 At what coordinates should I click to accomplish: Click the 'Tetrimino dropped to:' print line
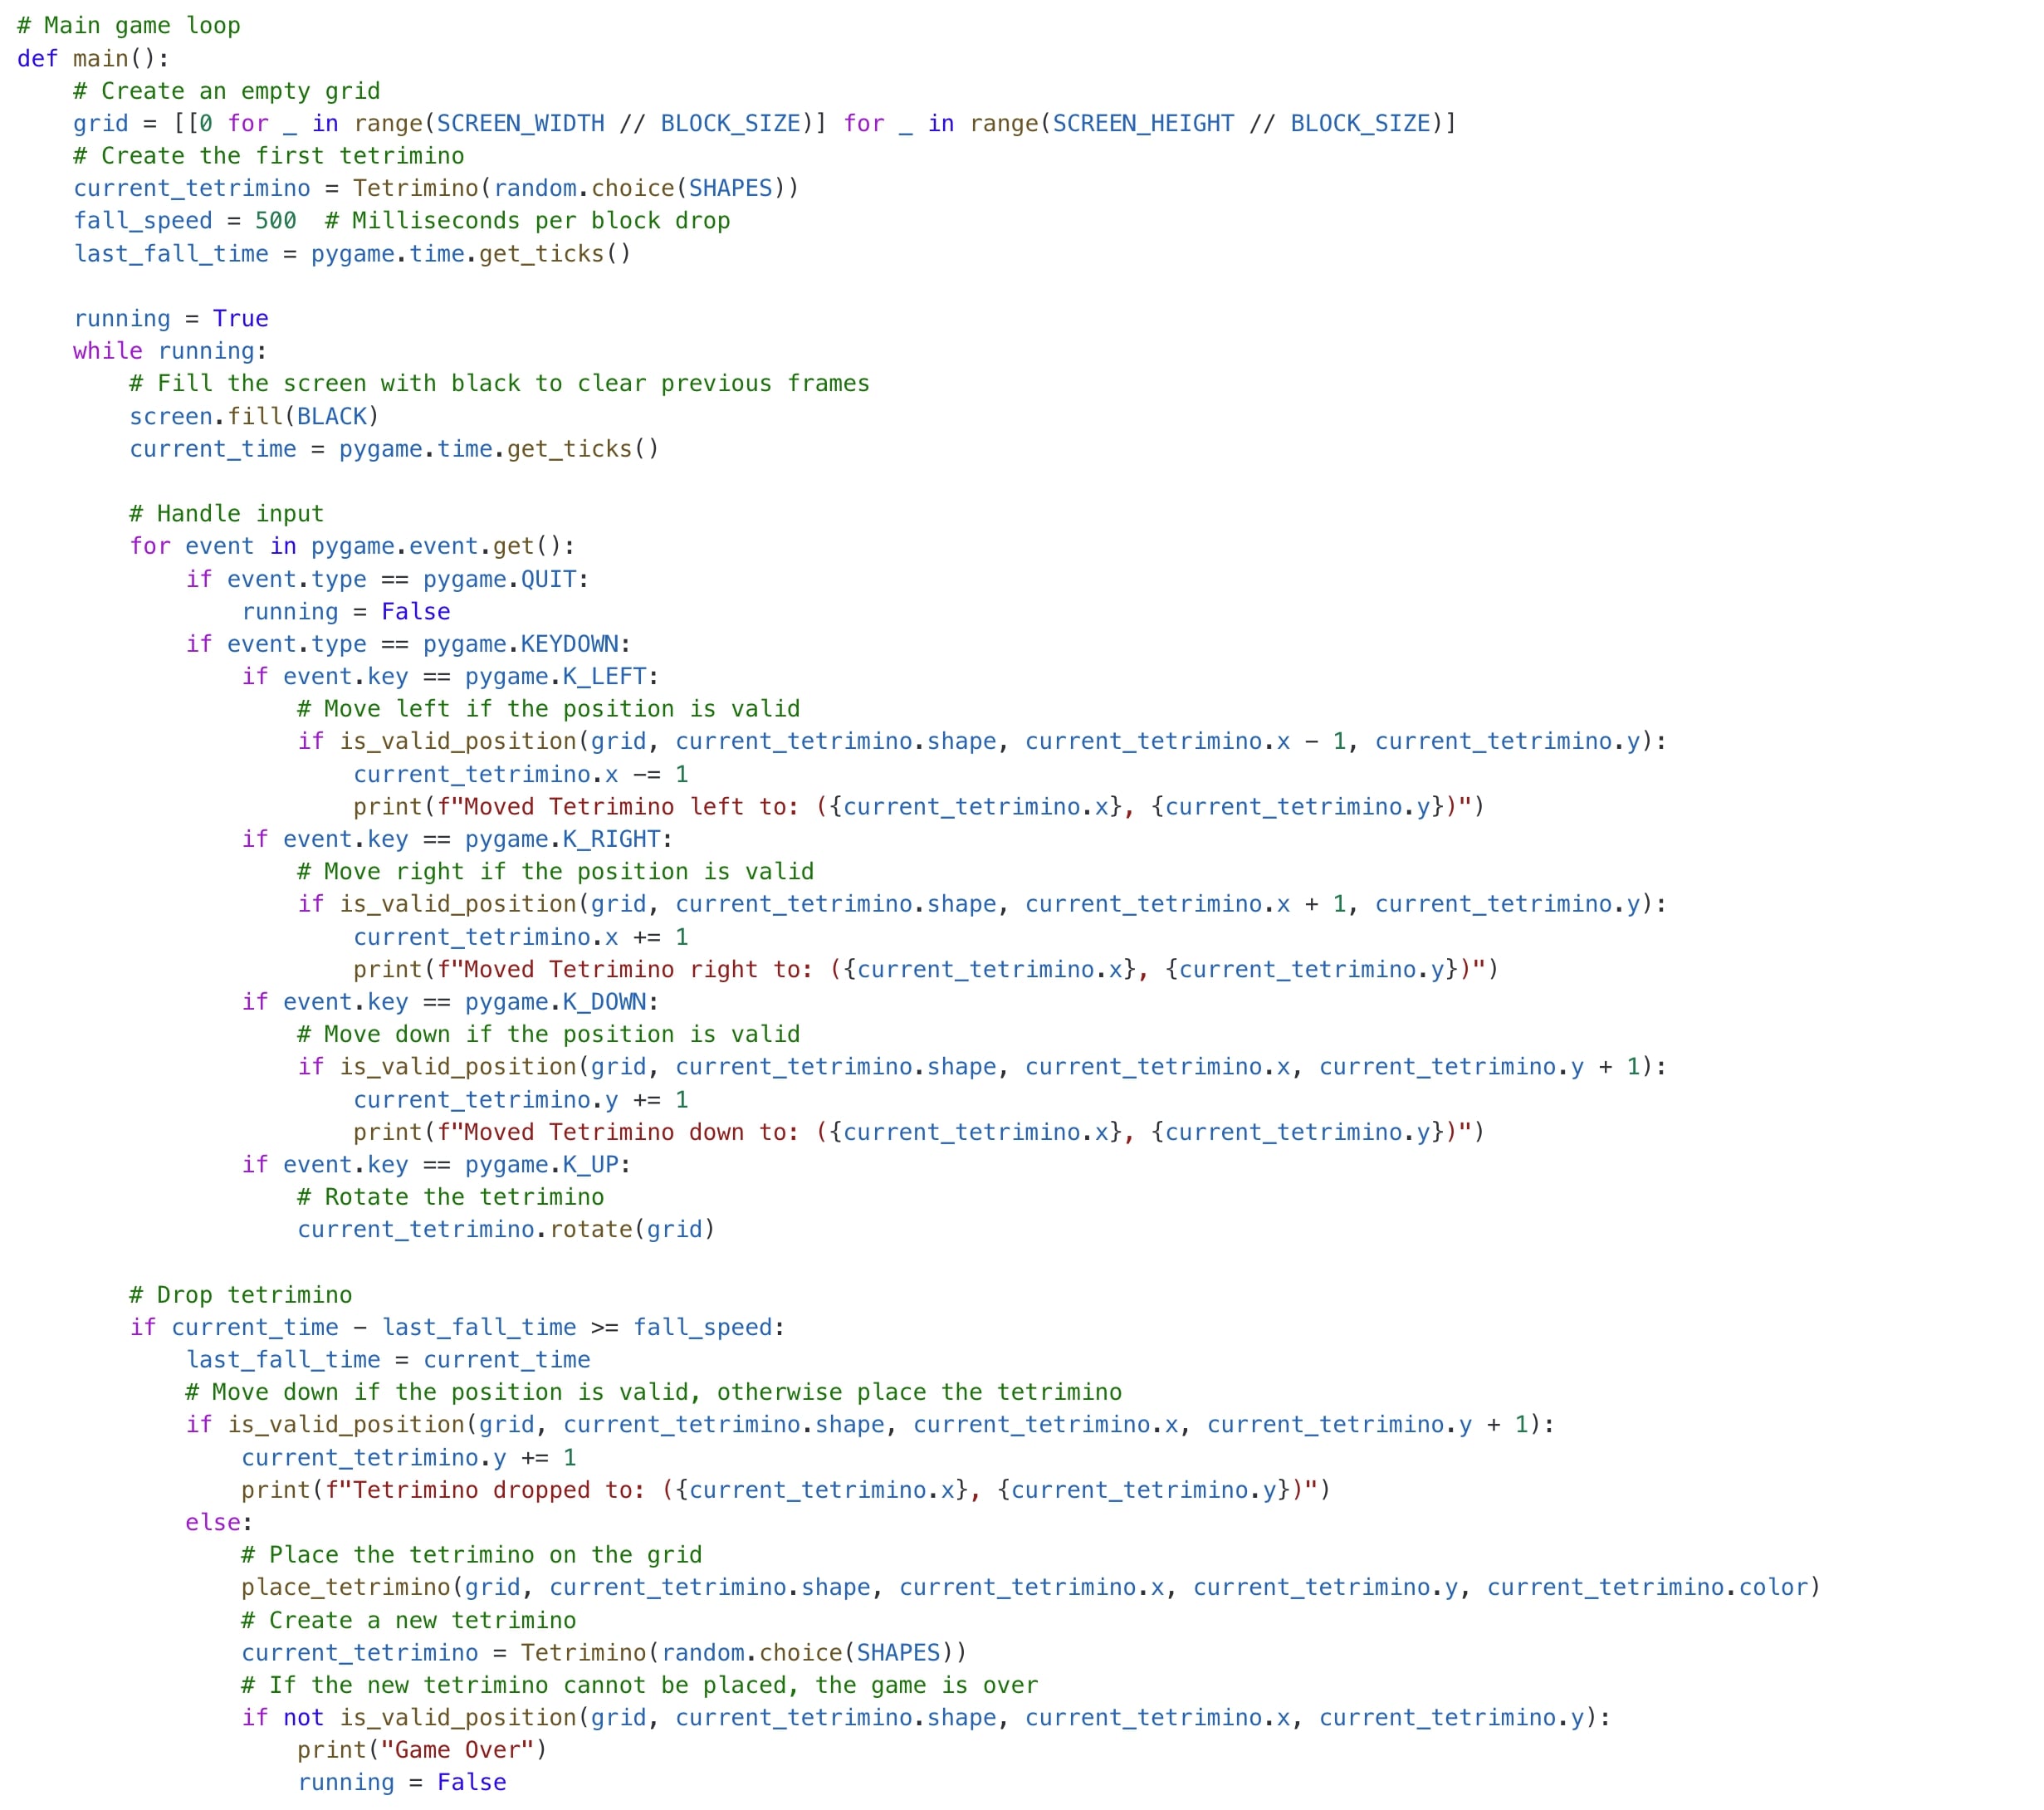click(786, 1490)
